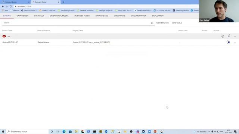Close the active Datavault Builder tab

[x=59, y=2]
